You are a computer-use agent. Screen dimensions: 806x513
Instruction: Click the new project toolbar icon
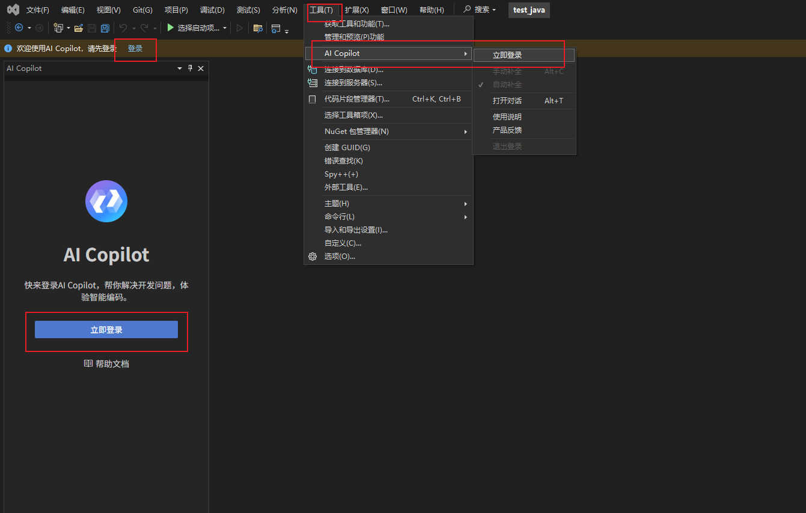[x=58, y=28]
